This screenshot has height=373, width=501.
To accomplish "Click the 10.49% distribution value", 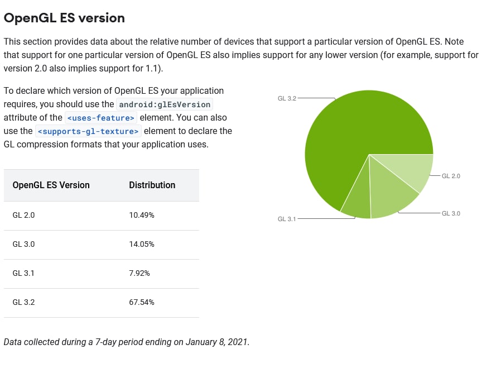I will tap(142, 215).
